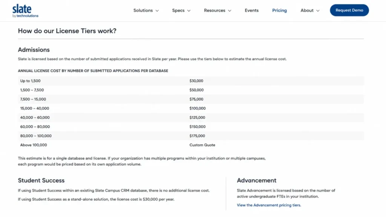Click the 'Slate Advancement is licensed' paragraph

286,193
